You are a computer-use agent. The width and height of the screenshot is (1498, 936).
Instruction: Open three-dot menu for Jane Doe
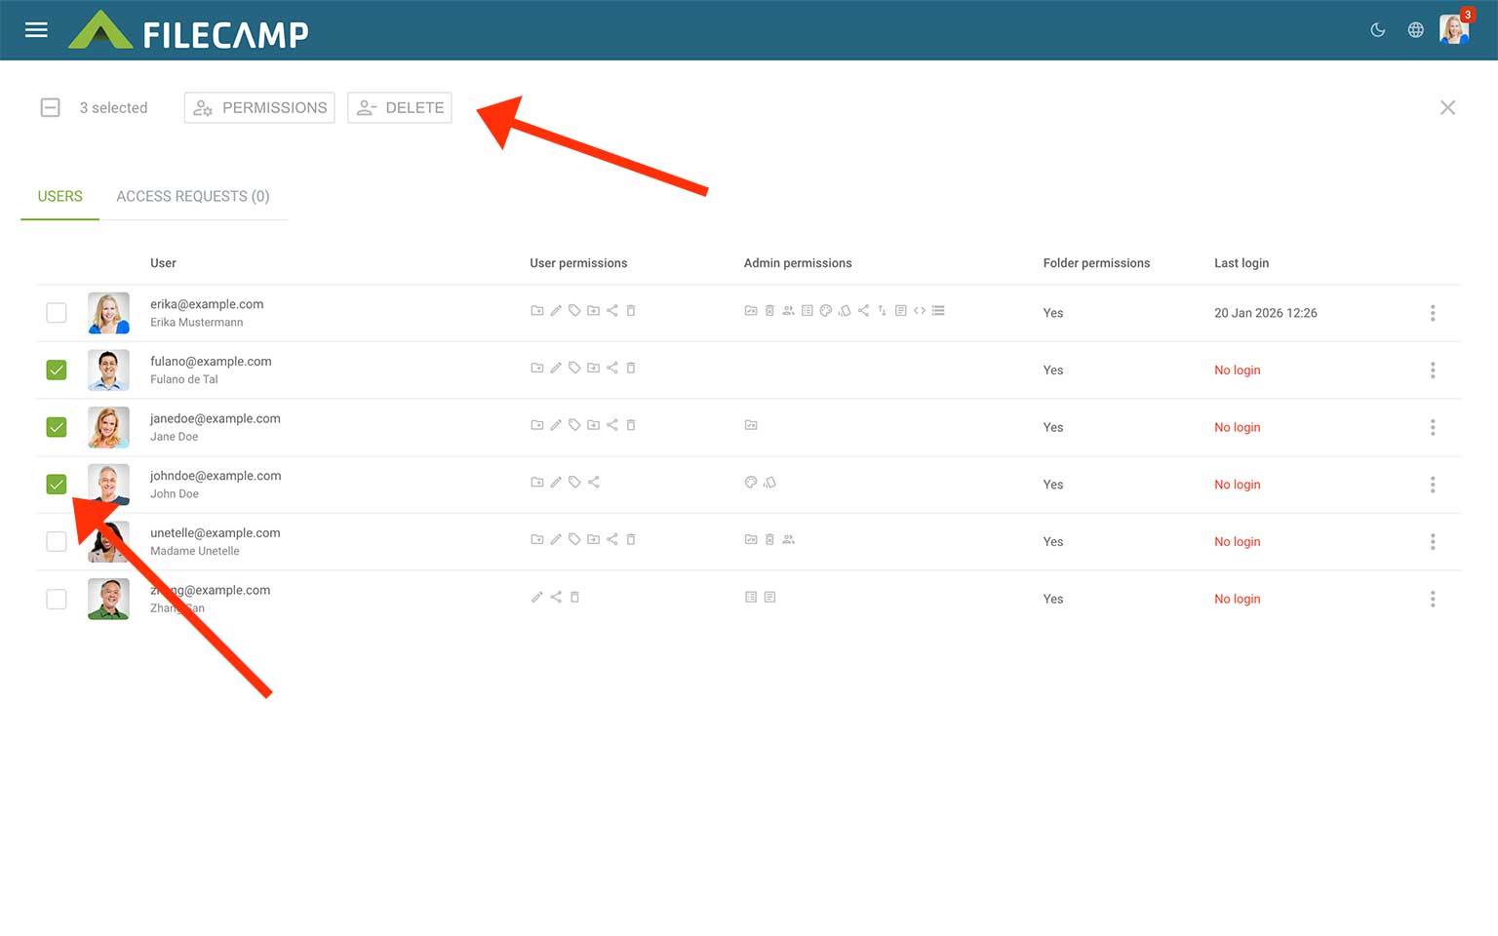(1432, 427)
